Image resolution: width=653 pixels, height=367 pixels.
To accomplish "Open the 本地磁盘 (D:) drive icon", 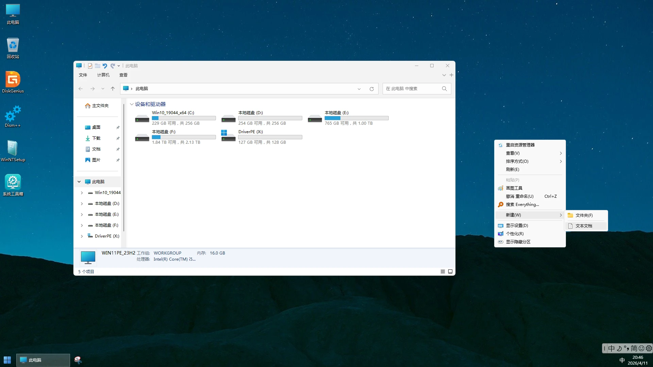I will (228, 119).
